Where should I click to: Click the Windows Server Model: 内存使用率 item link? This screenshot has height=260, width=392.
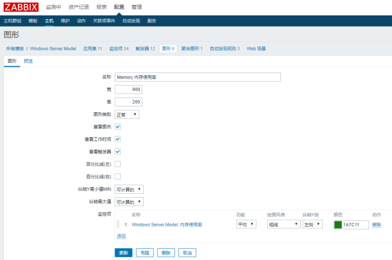(167, 224)
